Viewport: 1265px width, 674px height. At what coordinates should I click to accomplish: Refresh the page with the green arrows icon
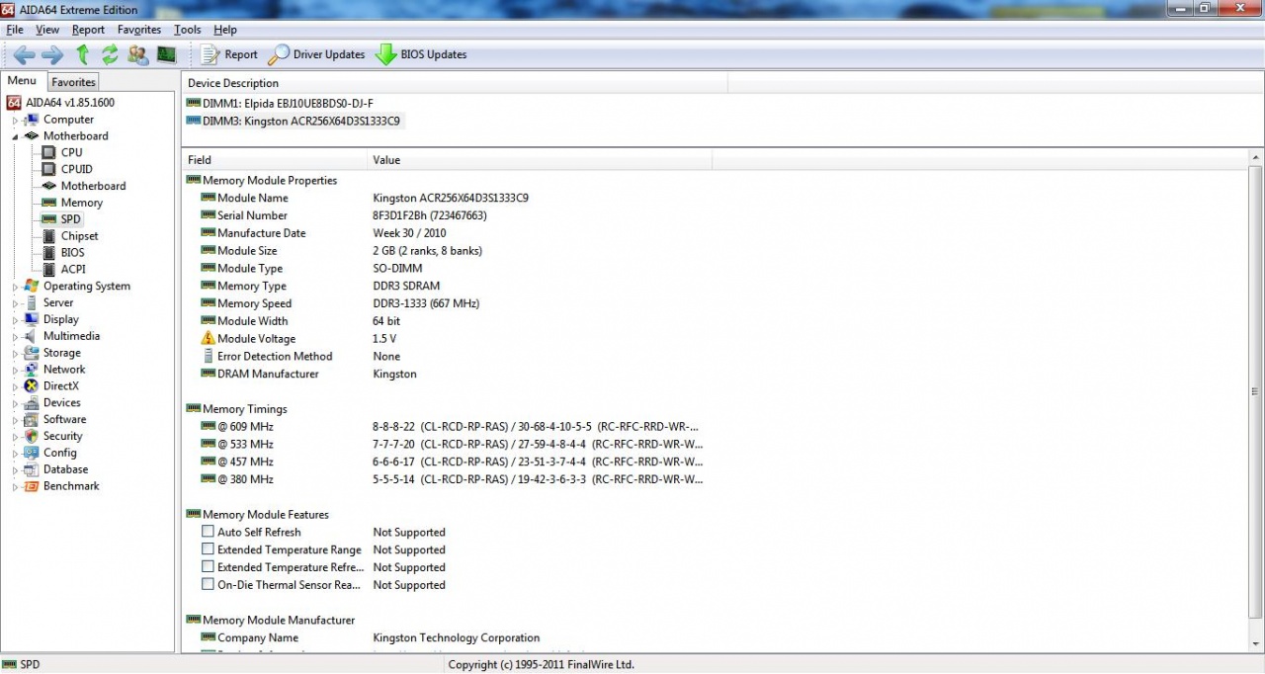click(110, 54)
